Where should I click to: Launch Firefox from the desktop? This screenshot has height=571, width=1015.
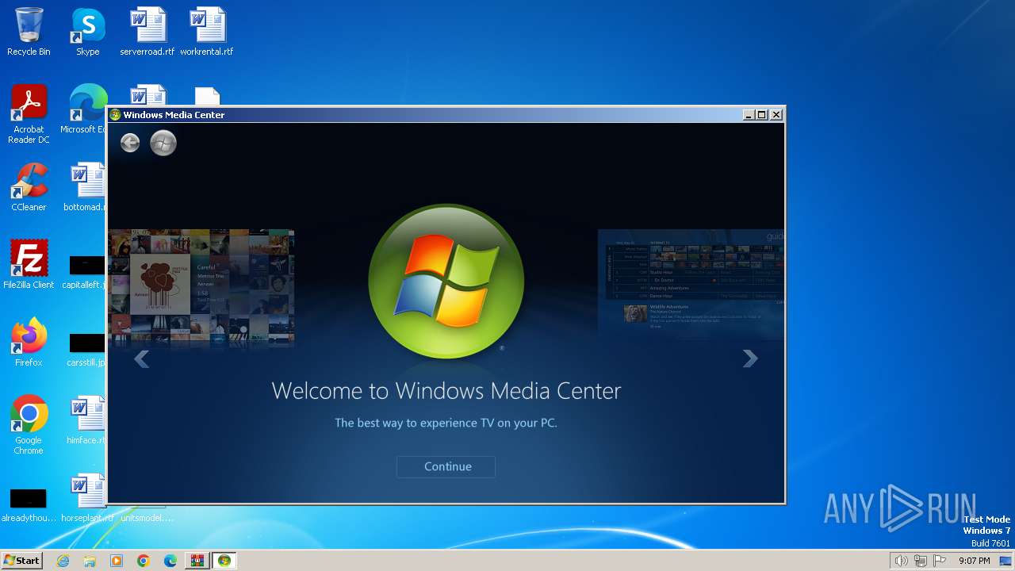[29, 343]
